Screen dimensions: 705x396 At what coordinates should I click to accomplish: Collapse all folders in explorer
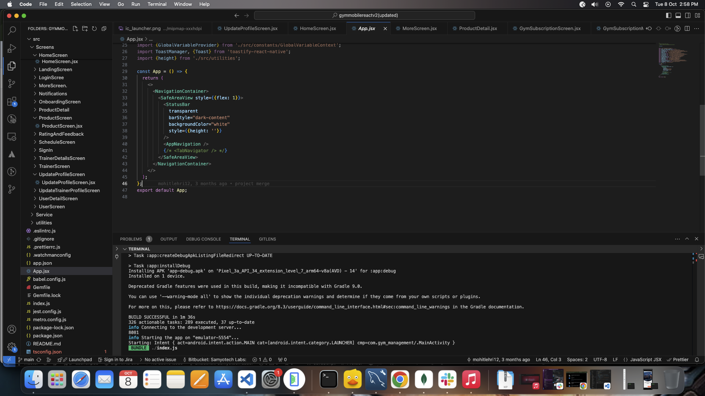(104, 29)
